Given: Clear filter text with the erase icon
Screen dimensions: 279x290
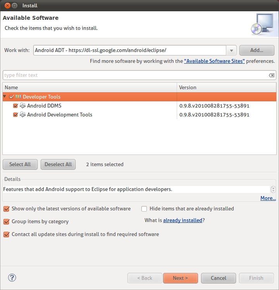Looking at the screenshot, I should [x=272, y=75].
